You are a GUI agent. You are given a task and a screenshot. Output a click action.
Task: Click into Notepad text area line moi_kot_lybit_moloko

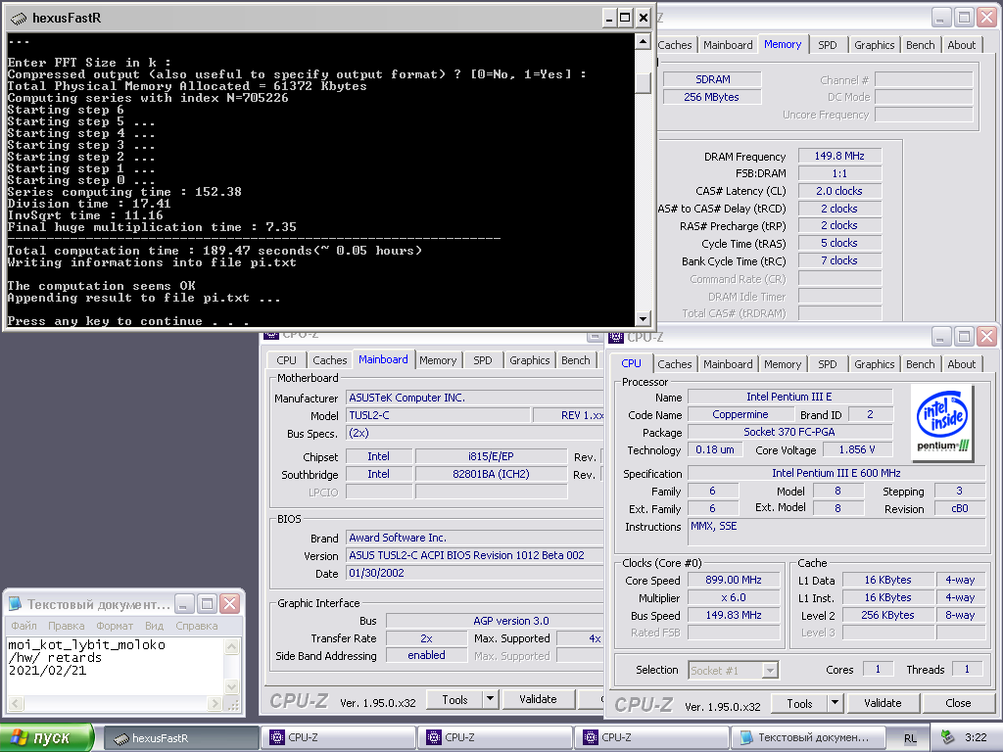click(x=86, y=644)
